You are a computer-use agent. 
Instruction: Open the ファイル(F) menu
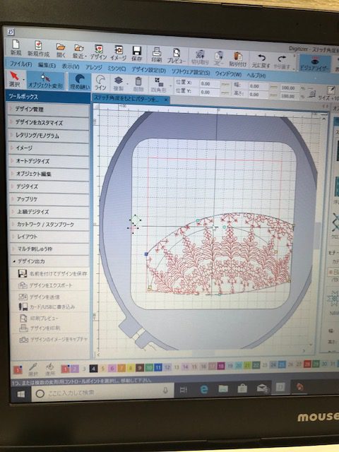point(20,64)
